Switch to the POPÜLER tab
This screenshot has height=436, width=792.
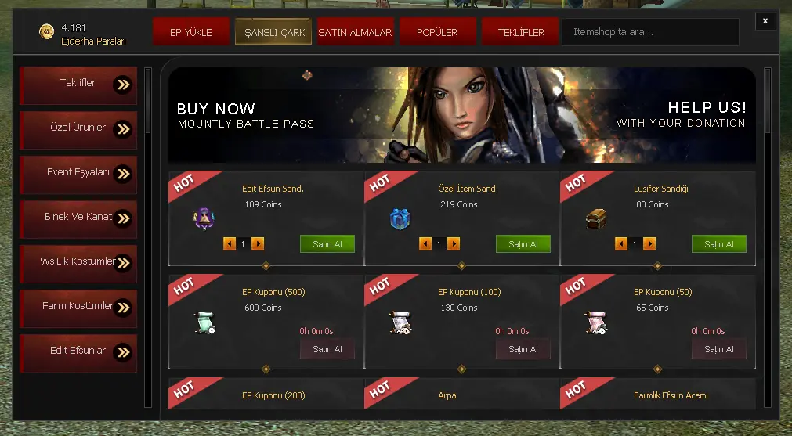[437, 32]
